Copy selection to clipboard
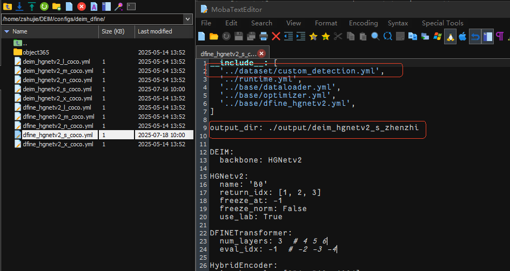The width and height of the screenshot is (510, 271). click(x=351, y=36)
